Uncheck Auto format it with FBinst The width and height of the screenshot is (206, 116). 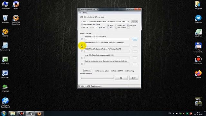coord(82,24)
